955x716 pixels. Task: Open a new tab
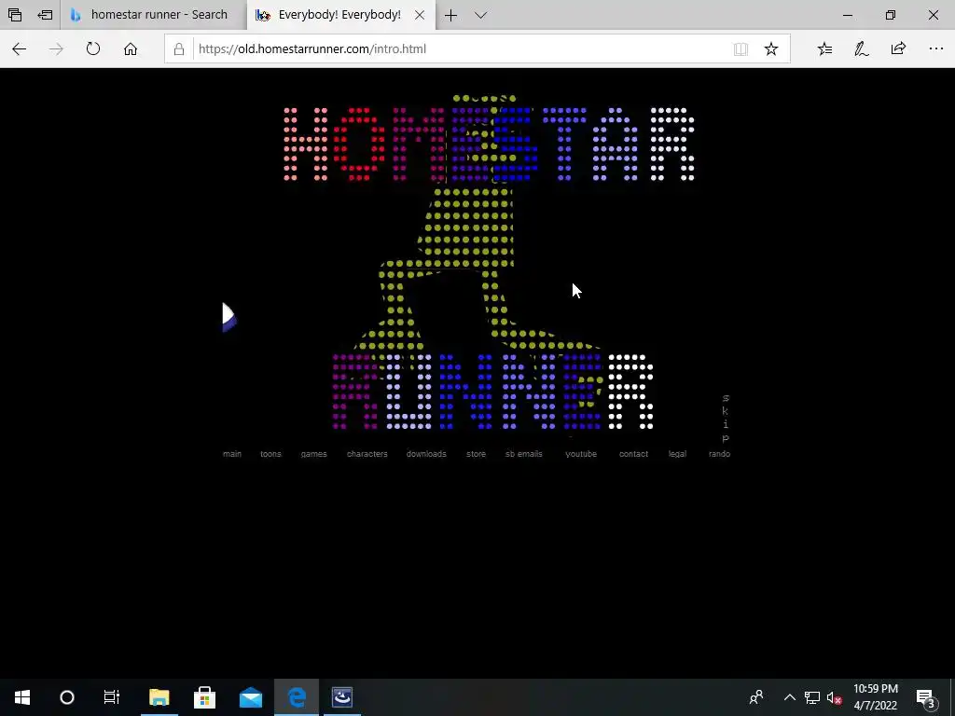(x=450, y=15)
